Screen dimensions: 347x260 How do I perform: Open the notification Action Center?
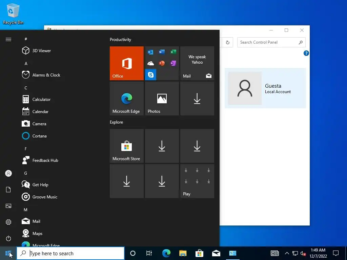[x=336, y=253]
